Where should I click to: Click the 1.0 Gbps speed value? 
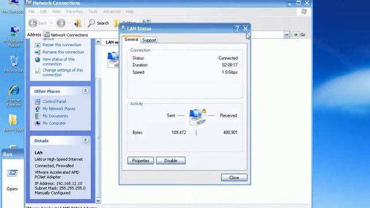[230, 72]
